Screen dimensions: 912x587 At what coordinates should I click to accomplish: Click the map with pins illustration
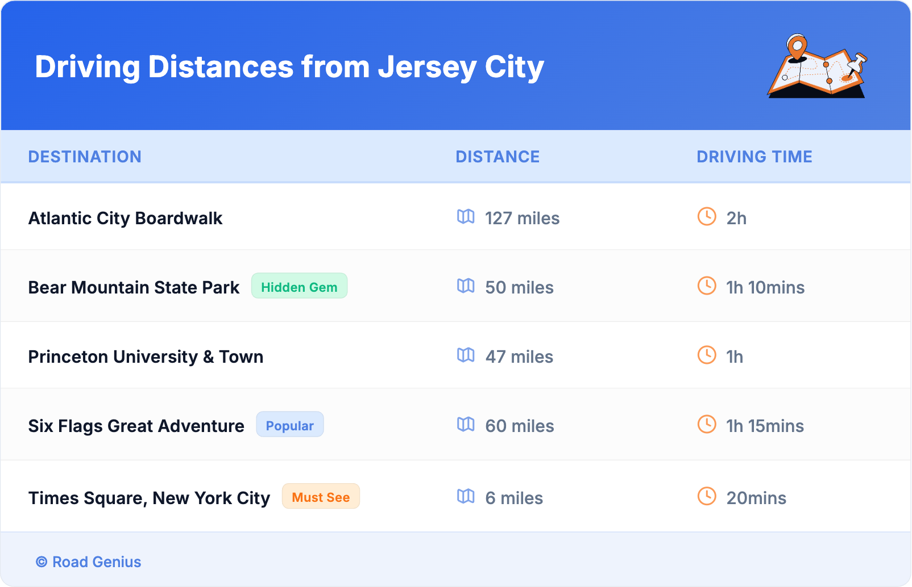click(x=817, y=66)
